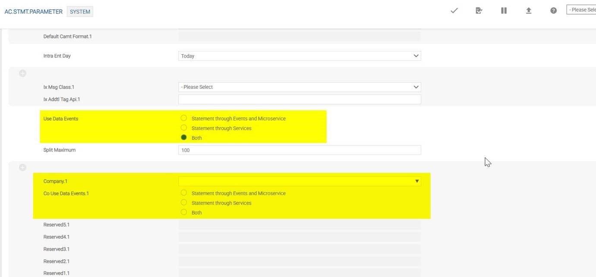596x277 pixels.
Task: Click the Split Maximum input field
Action: tap(299, 150)
